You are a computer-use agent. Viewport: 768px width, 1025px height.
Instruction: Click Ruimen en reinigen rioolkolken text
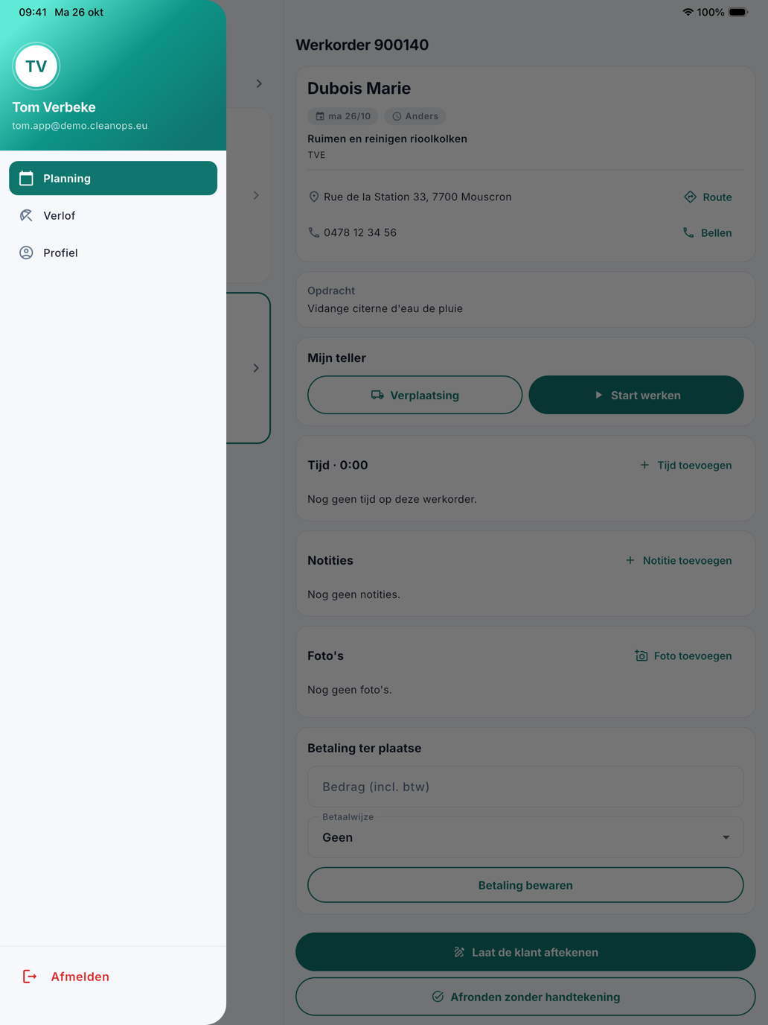(387, 139)
